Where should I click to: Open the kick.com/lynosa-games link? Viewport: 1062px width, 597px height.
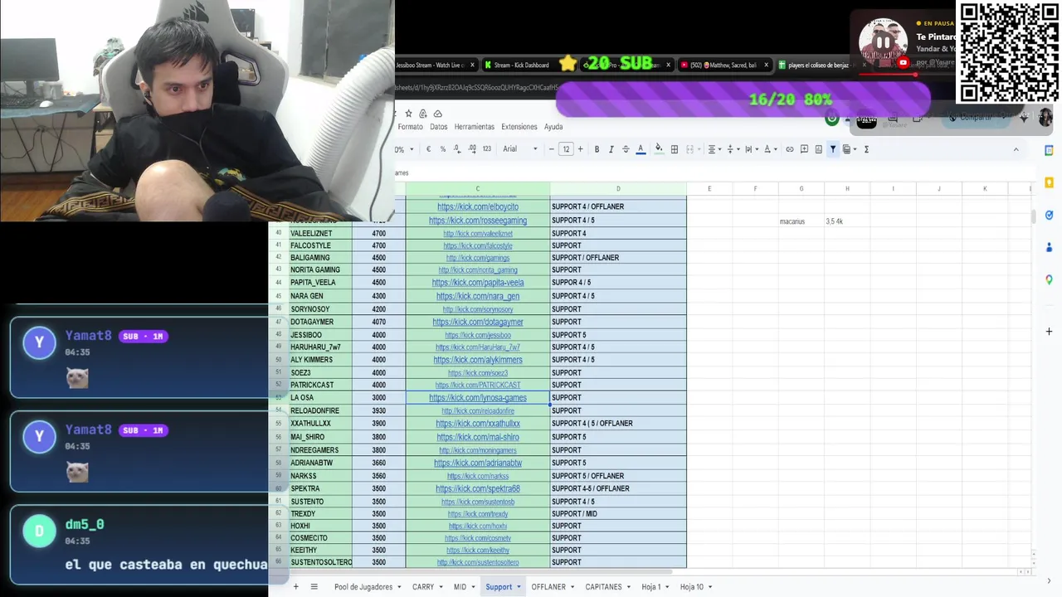(478, 398)
